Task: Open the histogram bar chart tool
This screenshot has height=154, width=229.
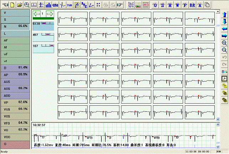Action: pyautogui.click(x=48, y=5)
